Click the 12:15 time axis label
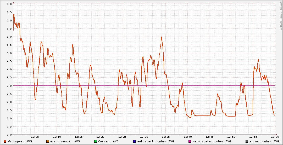The width and height of the screenshot is (283, 145). (79, 137)
